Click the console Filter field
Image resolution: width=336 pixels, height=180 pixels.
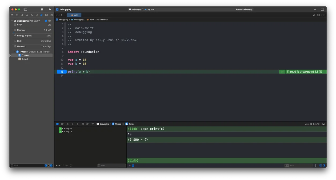[298, 165]
